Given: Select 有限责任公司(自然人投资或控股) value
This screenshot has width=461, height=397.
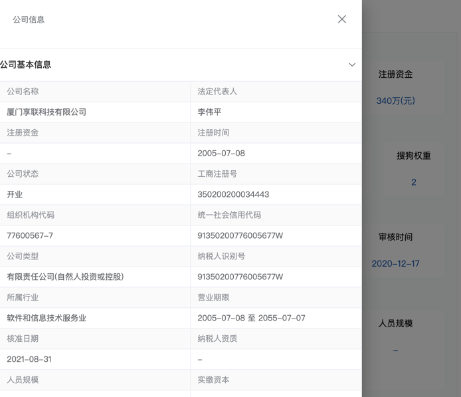Looking at the screenshot, I should click(65, 277).
